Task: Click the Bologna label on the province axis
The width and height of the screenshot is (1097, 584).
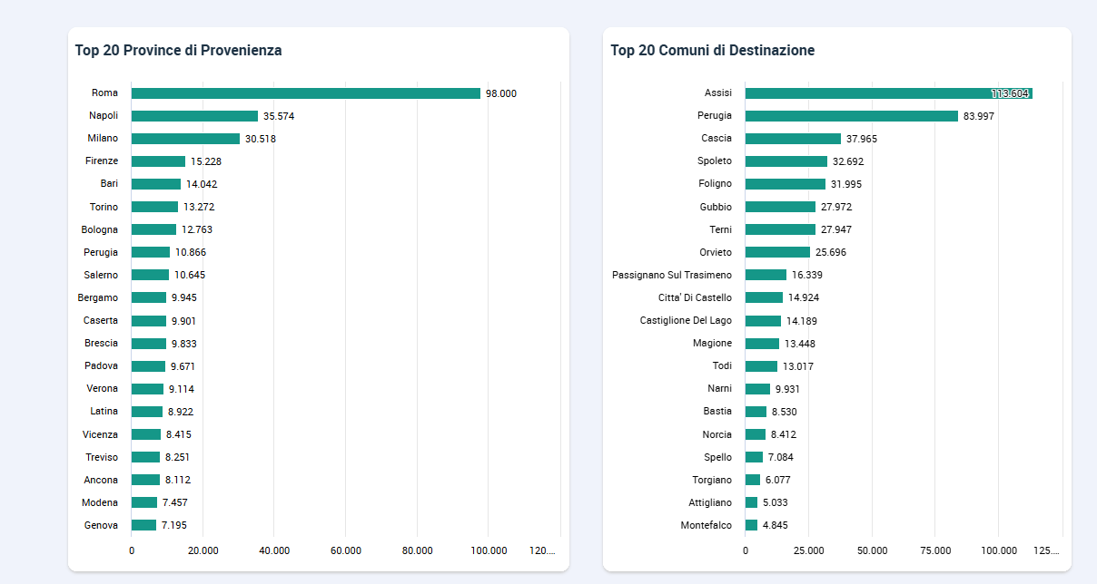Action: [x=99, y=229]
